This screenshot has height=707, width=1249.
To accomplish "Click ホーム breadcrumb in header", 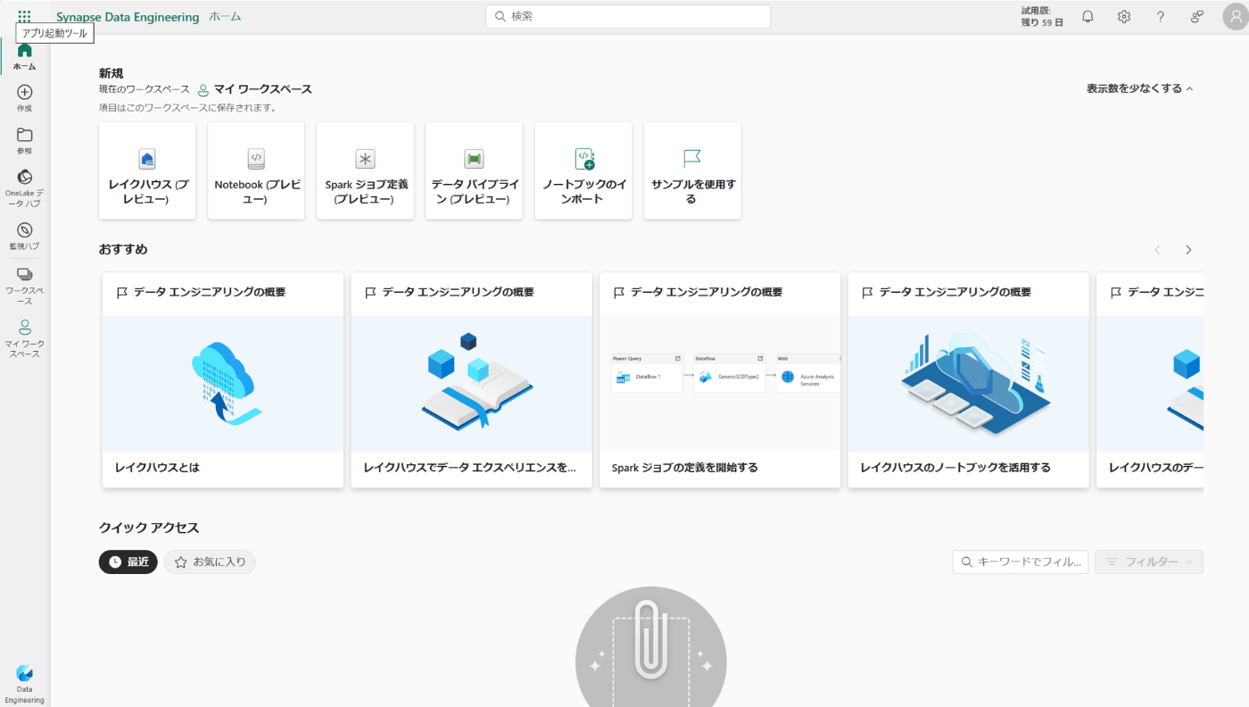I will tap(225, 17).
